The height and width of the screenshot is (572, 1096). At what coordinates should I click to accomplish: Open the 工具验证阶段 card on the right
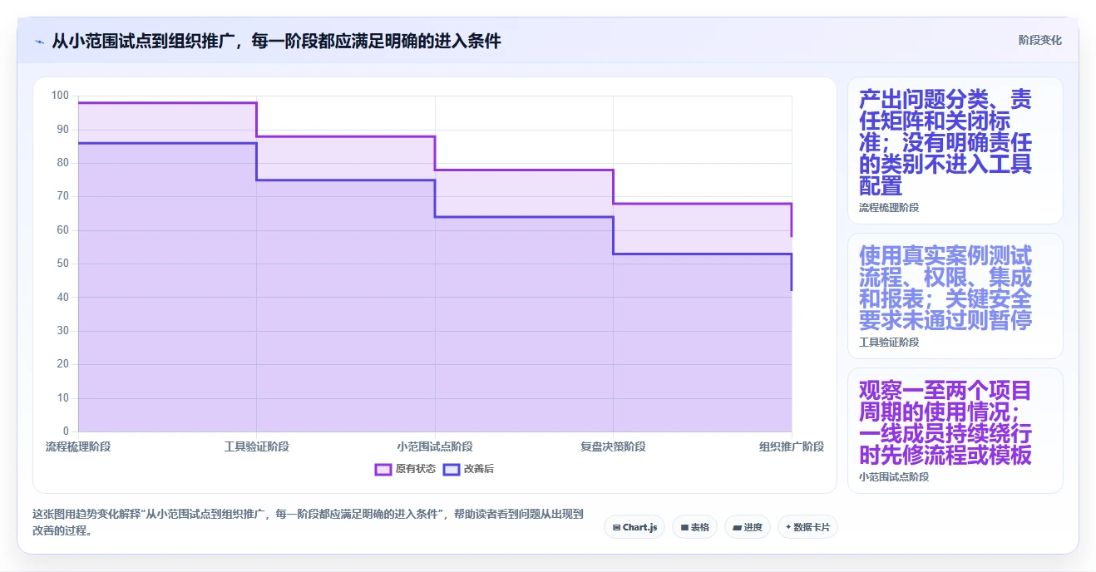955,296
